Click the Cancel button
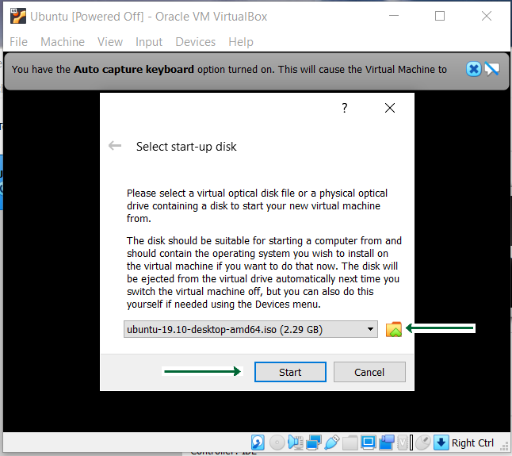The height and width of the screenshot is (456, 512). [x=369, y=372]
